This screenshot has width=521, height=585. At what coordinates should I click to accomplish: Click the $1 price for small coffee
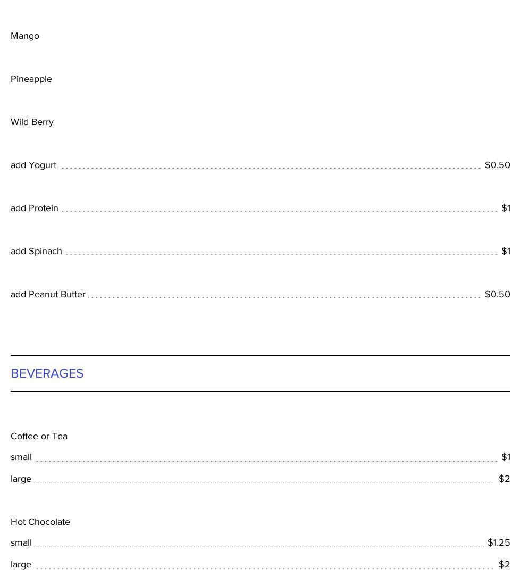[506, 457]
